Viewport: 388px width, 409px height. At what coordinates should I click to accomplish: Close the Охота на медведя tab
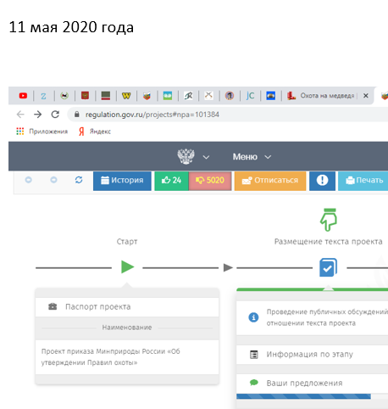pos(366,96)
